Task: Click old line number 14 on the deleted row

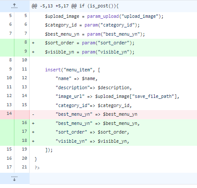Action: click(9, 113)
